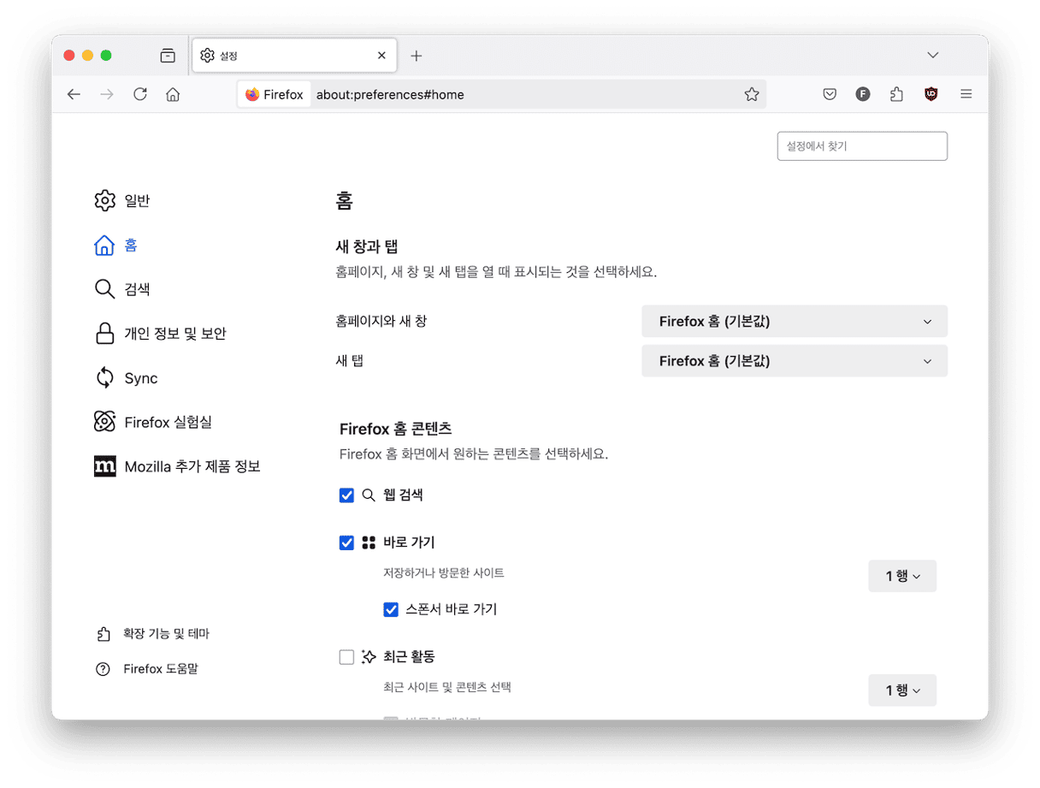Open Firefox View icon in tab bar
This screenshot has height=788, width=1040.
tap(168, 56)
